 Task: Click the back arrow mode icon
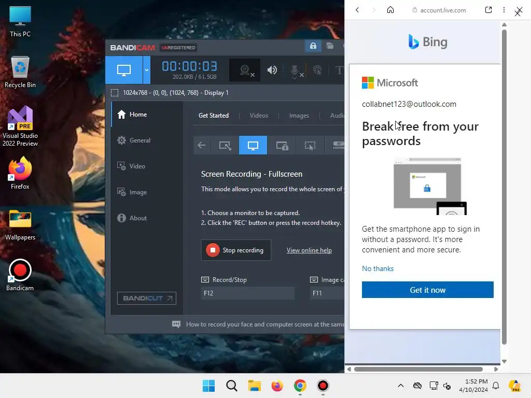pos(202,145)
